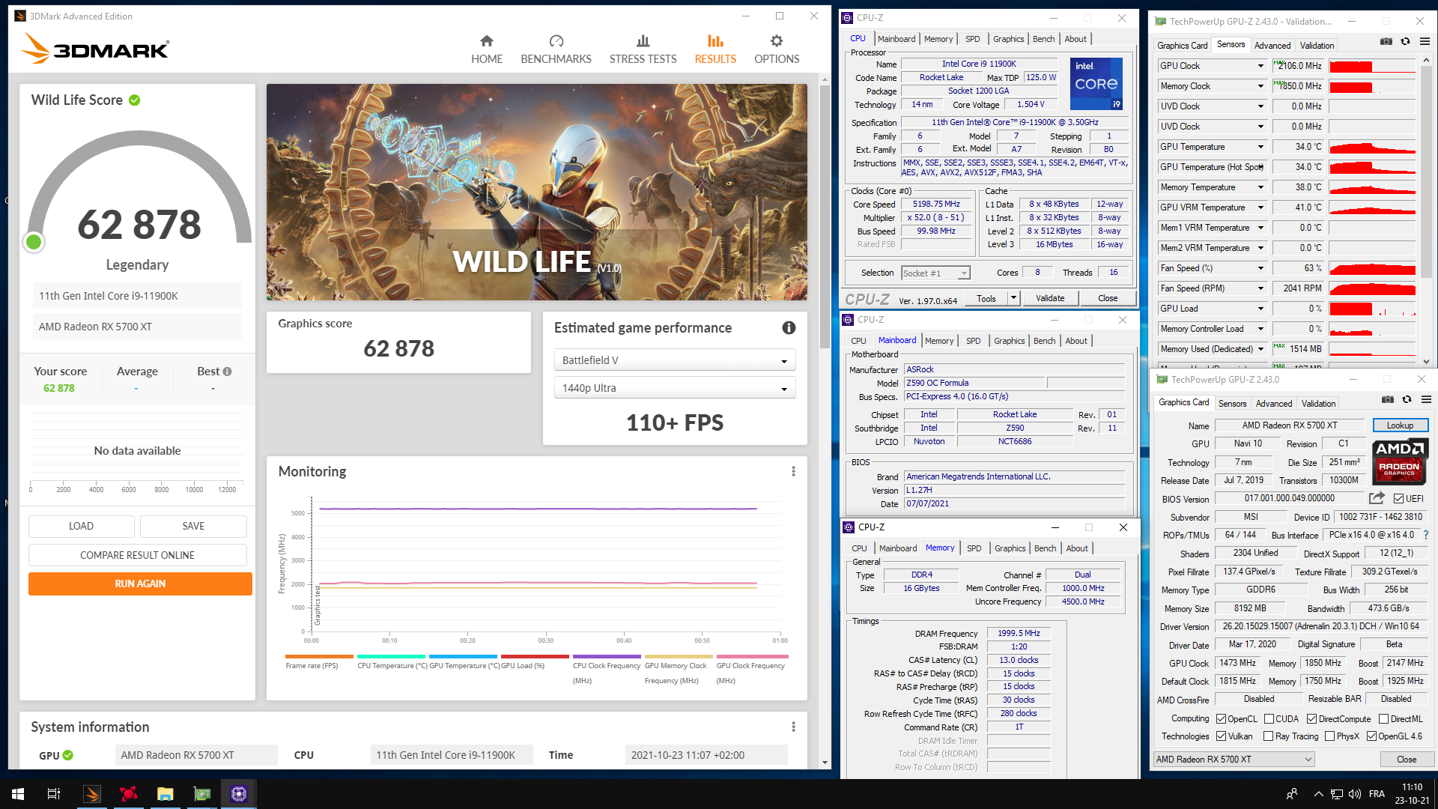
Task: Open SPD tab in CPU-Z Mainboard window
Action: [x=973, y=341]
